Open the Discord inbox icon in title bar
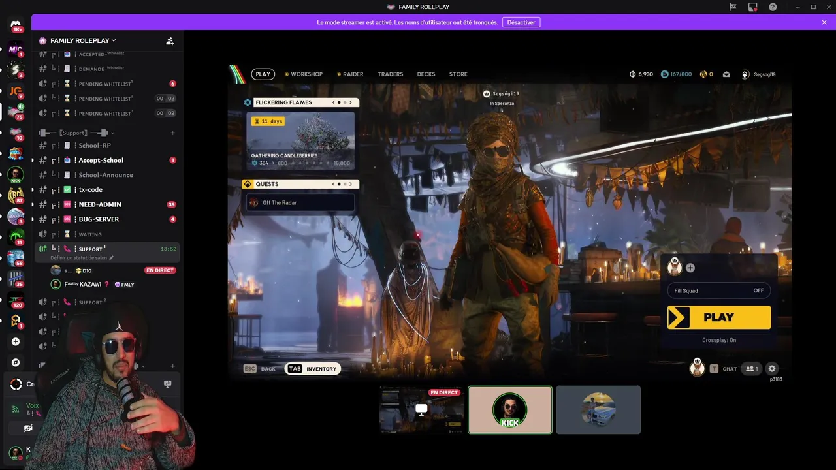The image size is (836, 470). pyautogui.click(x=753, y=7)
